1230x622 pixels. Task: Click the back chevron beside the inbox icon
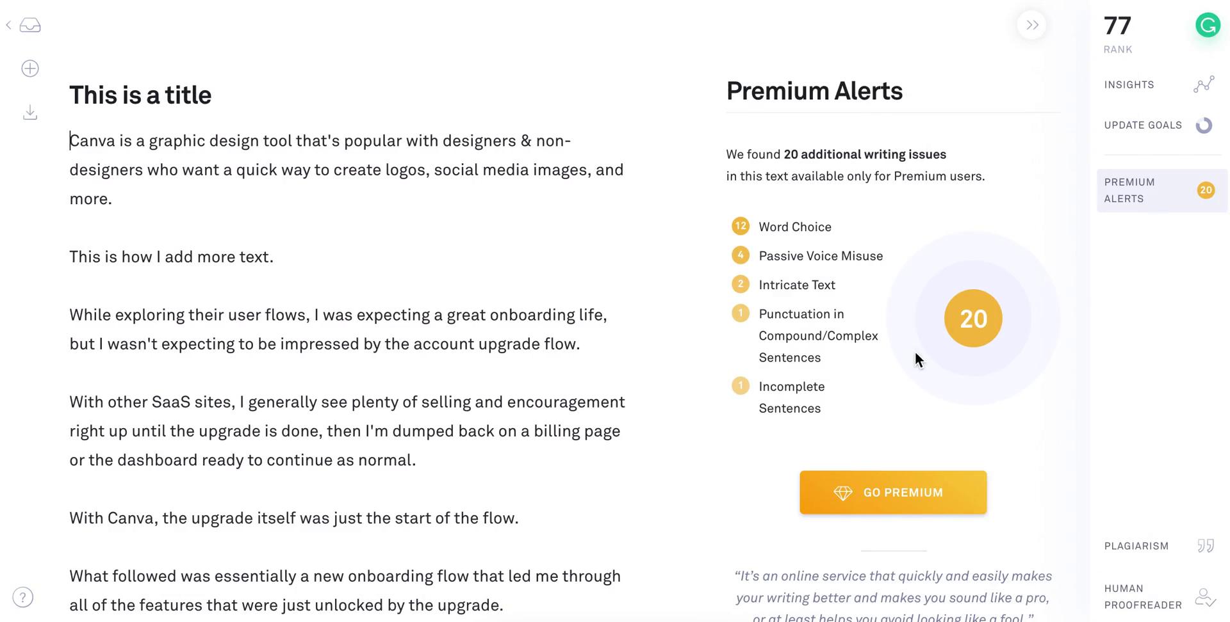click(x=8, y=26)
